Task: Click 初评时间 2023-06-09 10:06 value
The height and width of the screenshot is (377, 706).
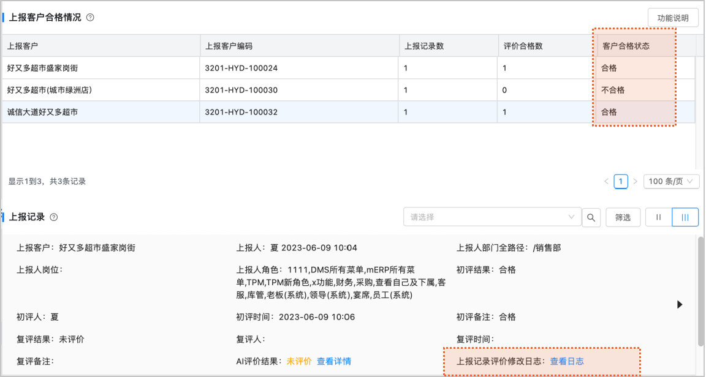Action: point(317,317)
